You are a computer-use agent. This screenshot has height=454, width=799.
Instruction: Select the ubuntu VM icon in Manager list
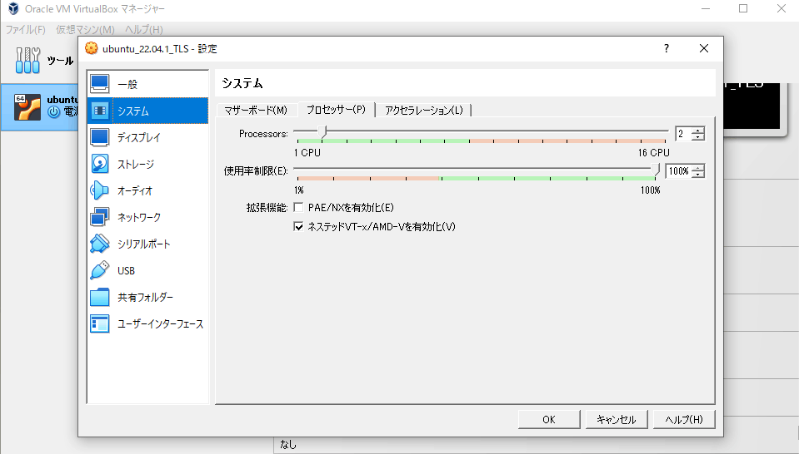(x=27, y=106)
